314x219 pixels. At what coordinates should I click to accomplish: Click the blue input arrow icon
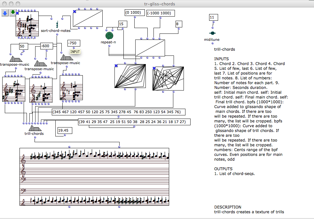click(x=5, y=13)
